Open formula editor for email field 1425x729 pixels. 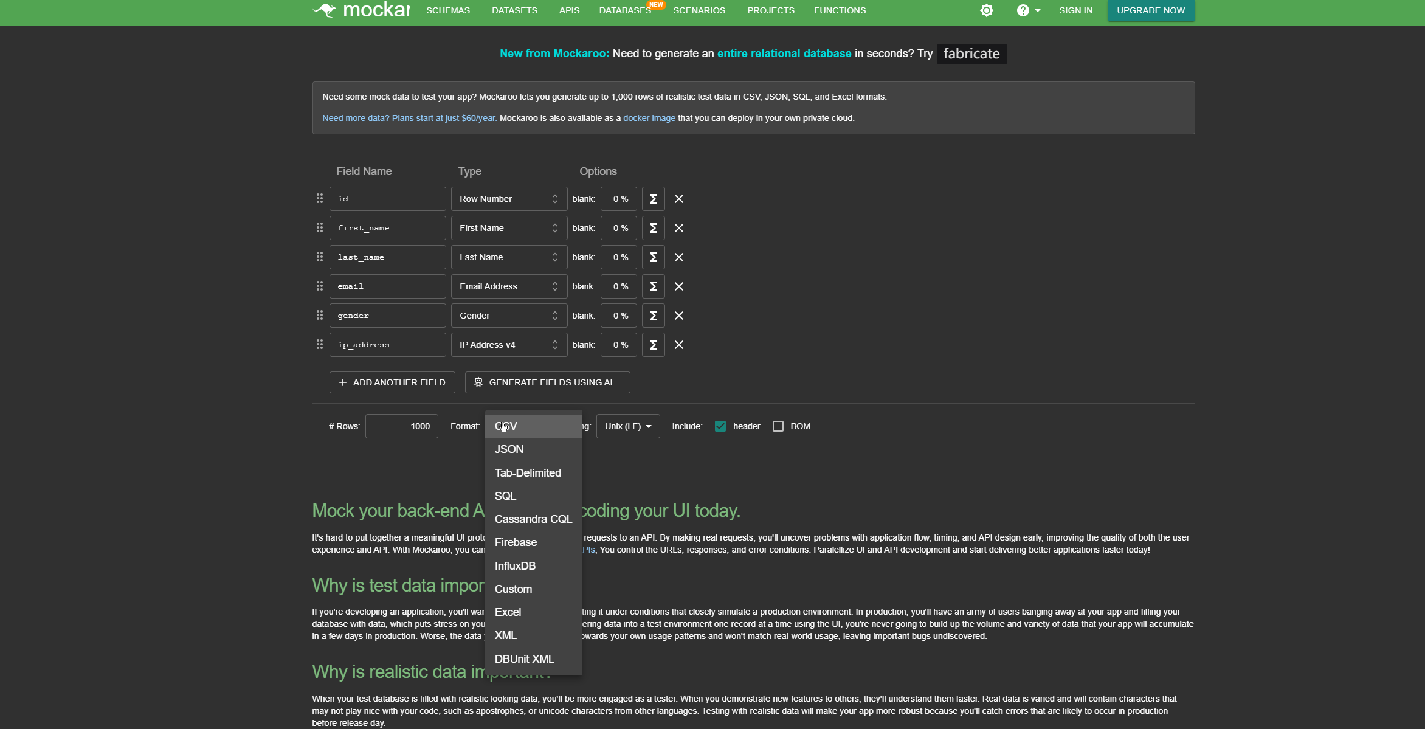click(653, 286)
